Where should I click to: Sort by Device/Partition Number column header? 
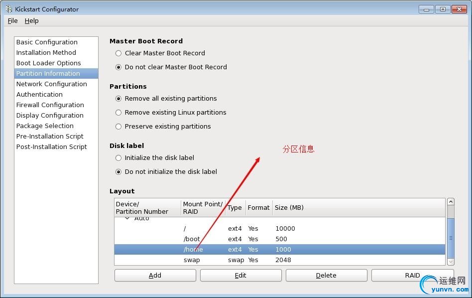[x=147, y=208]
